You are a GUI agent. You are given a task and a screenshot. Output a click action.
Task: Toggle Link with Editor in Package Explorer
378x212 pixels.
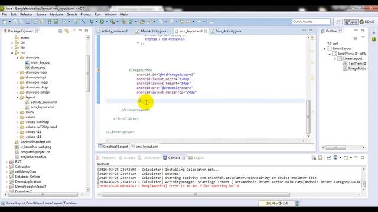67,31
